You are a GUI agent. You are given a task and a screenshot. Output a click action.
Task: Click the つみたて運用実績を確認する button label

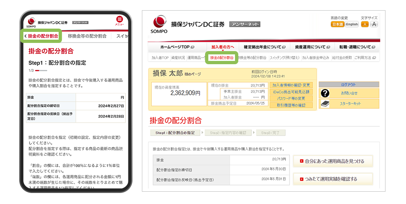tap(331, 179)
